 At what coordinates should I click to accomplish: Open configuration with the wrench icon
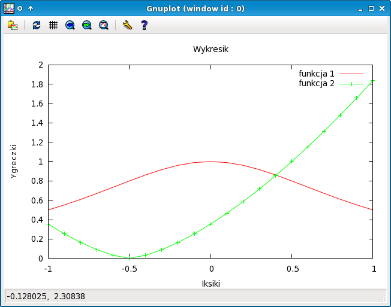tap(127, 25)
